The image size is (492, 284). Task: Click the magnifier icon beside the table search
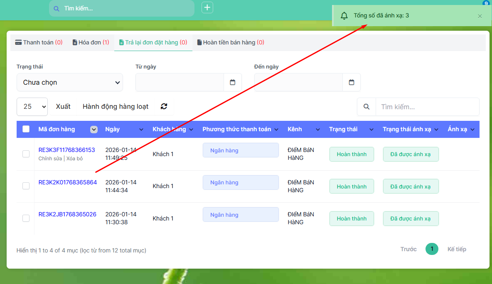[x=367, y=107]
